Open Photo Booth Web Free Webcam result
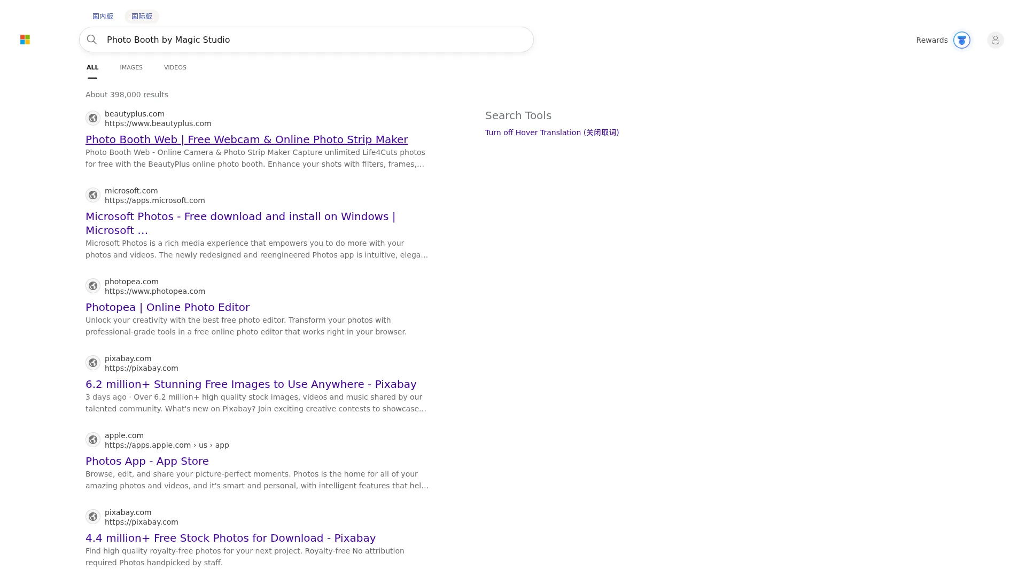The height and width of the screenshot is (577, 1026). pyautogui.click(x=246, y=139)
